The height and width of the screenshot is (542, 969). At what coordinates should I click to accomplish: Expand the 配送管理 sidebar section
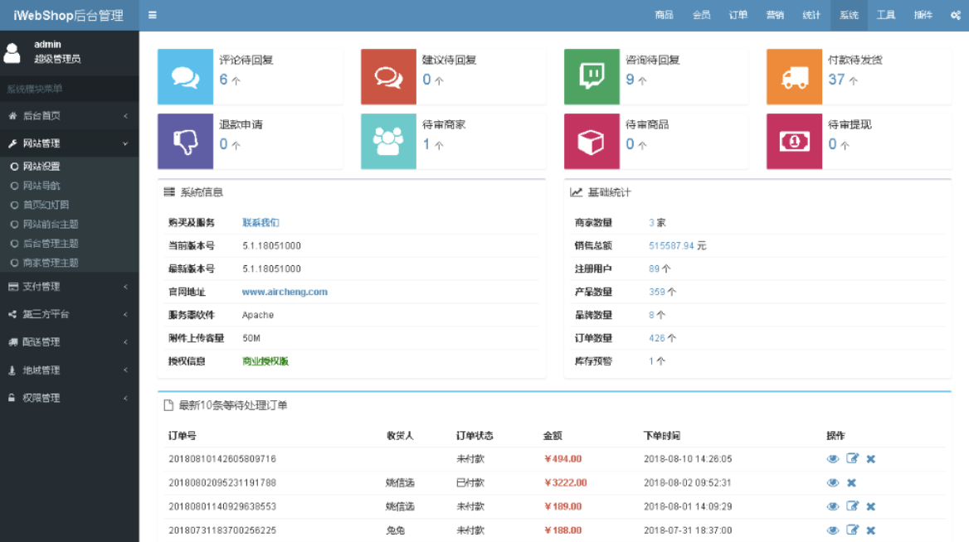click(69, 342)
